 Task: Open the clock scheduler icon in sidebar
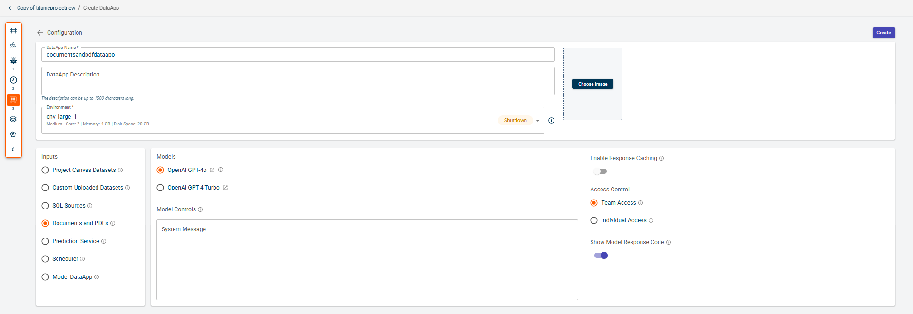coord(13,80)
